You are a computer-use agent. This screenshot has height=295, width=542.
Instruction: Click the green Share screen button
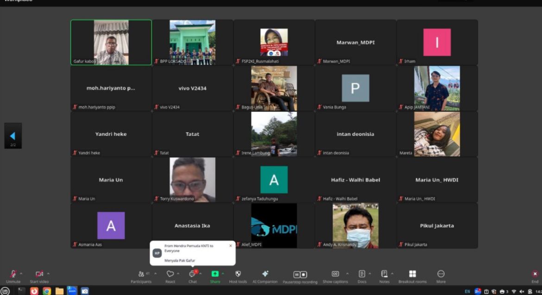(215, 274)
